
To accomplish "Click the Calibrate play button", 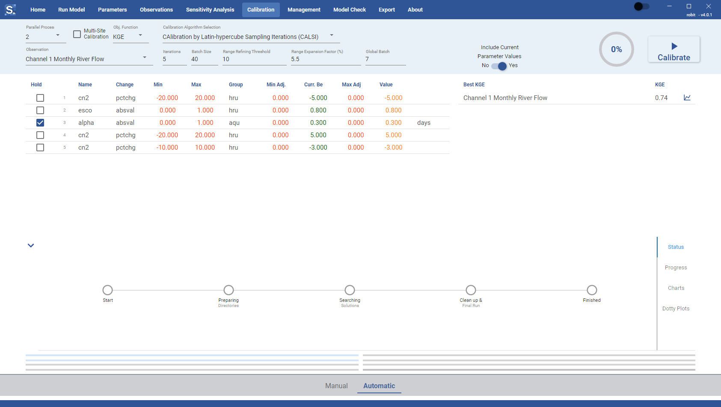I will click(674, 49).
